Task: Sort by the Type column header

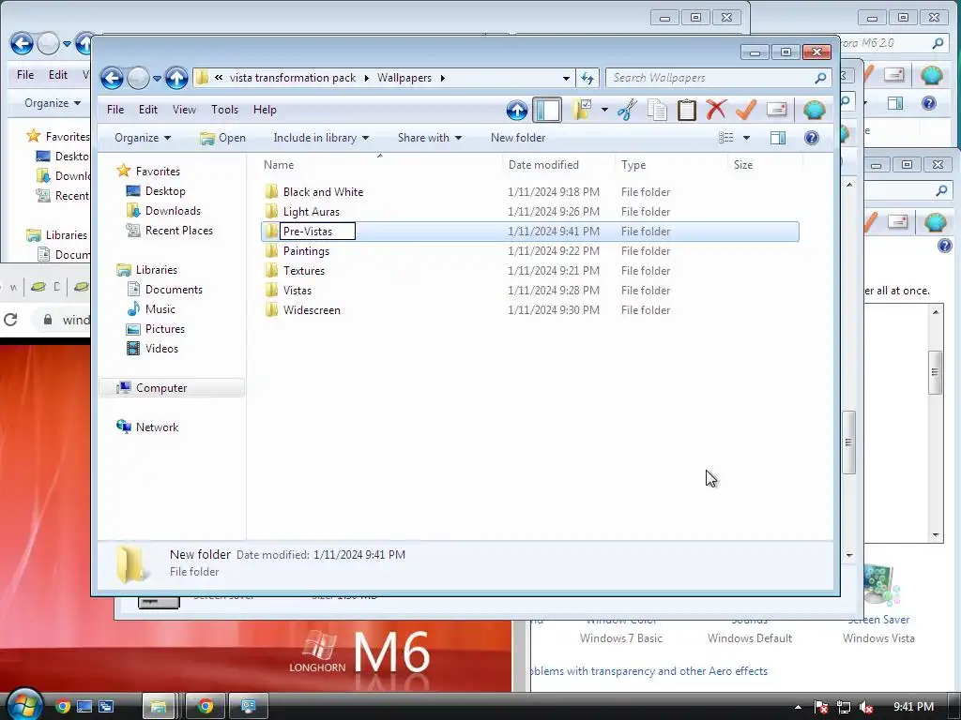Action: coord(670,165)
